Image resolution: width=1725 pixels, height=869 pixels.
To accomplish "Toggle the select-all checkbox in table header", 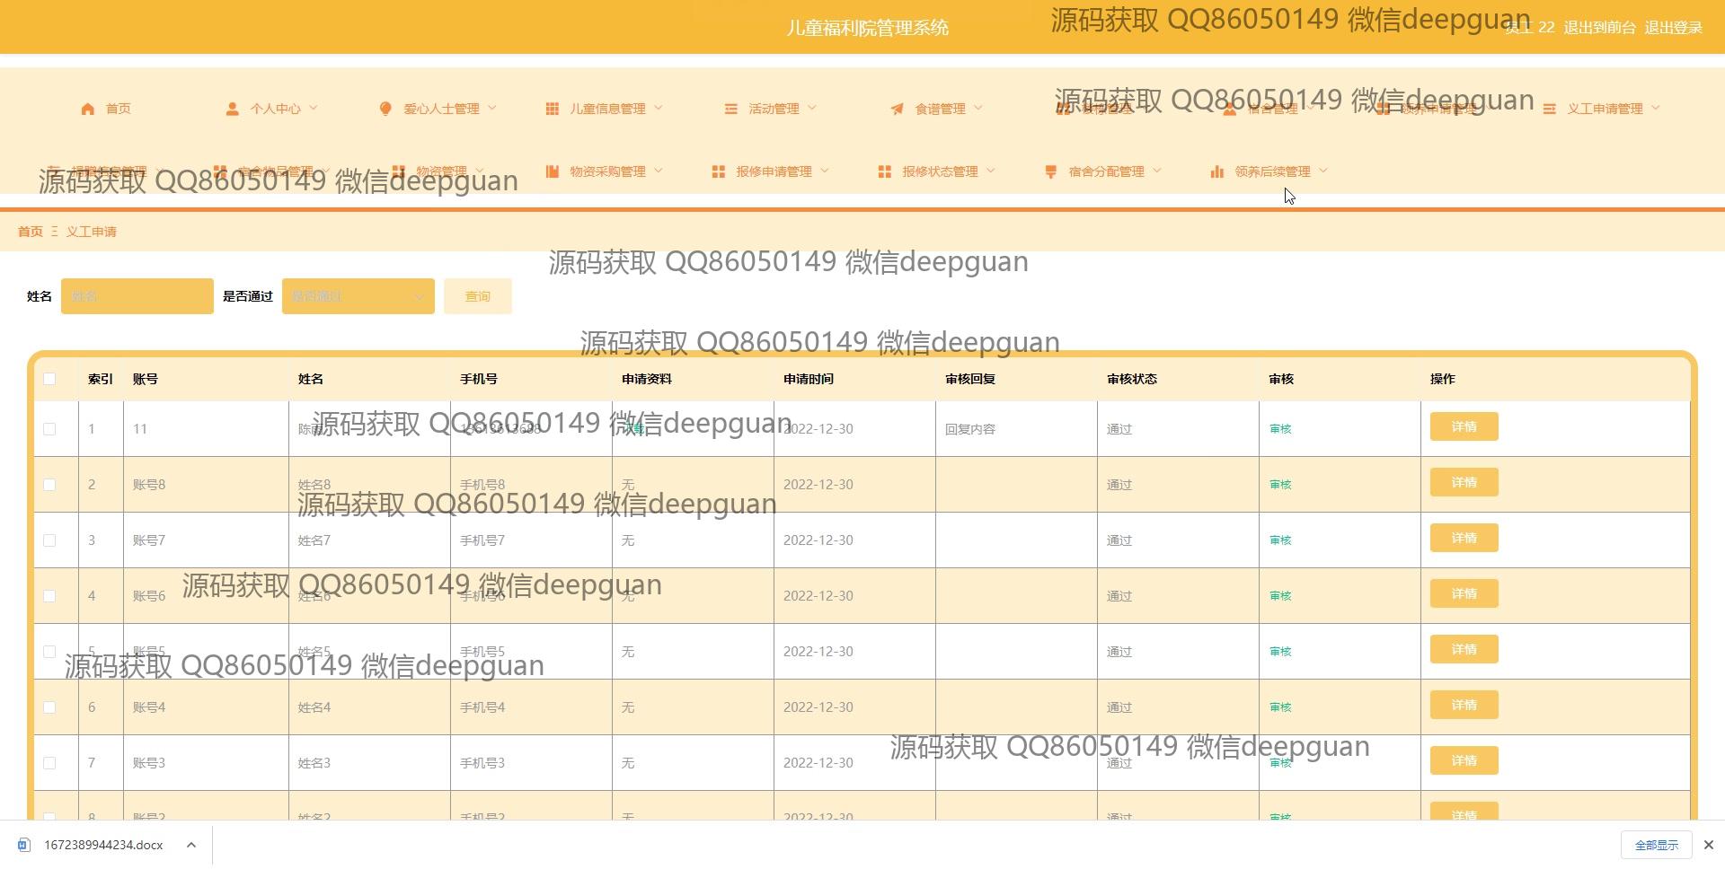I will coord(49,379).
